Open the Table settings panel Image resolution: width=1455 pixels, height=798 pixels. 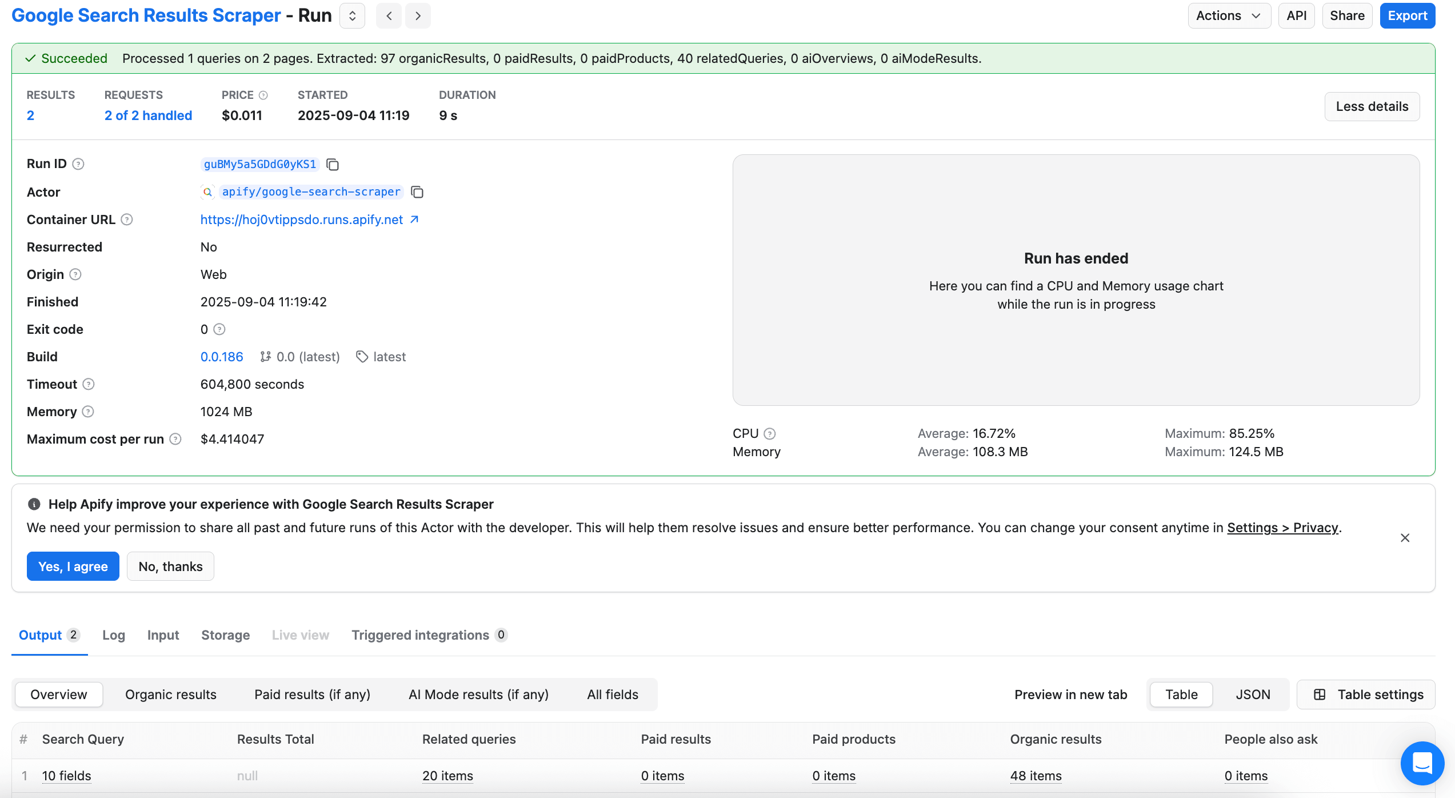point(1366,694)
